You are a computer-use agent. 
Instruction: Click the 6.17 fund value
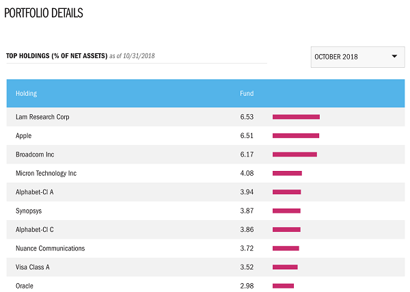[247, 155]
